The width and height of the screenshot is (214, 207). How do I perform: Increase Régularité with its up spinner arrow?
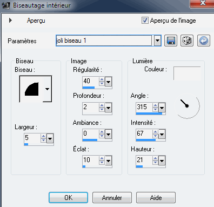[102, 79]
